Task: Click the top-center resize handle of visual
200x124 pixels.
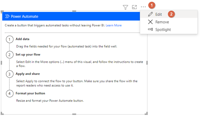Action: [74, 11]
